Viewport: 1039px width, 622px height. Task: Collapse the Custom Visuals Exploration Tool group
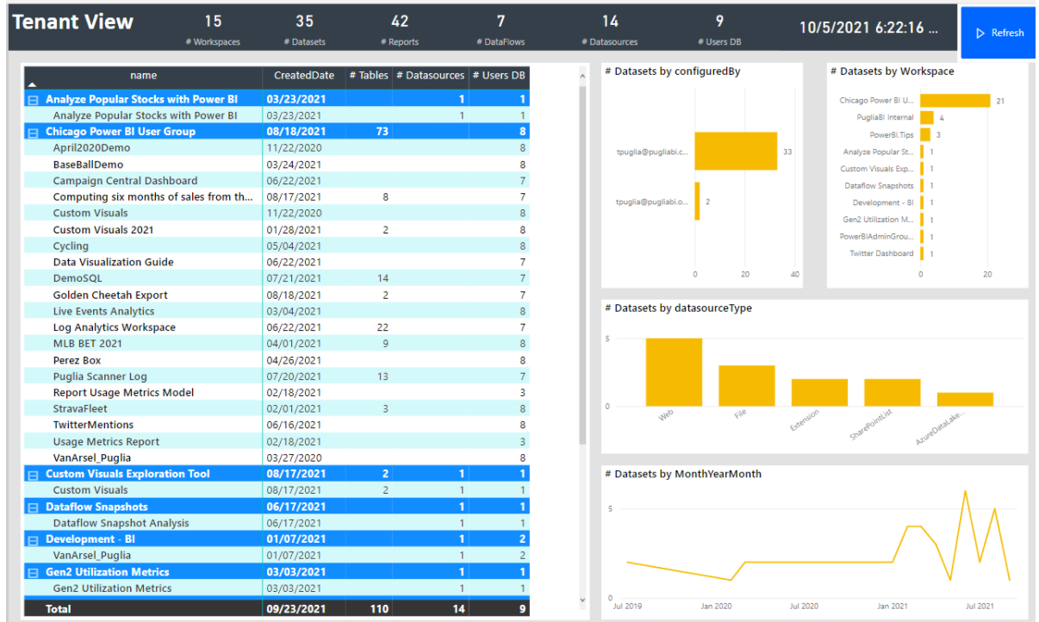coord(34,475)
